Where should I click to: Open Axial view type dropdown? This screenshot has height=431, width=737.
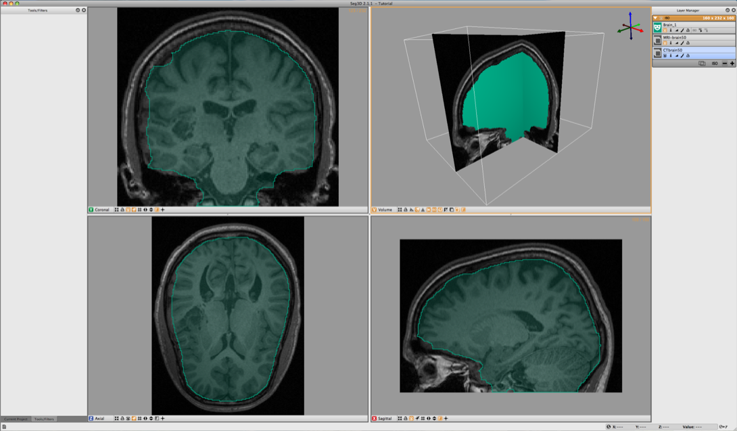click(x=99, y=418)
